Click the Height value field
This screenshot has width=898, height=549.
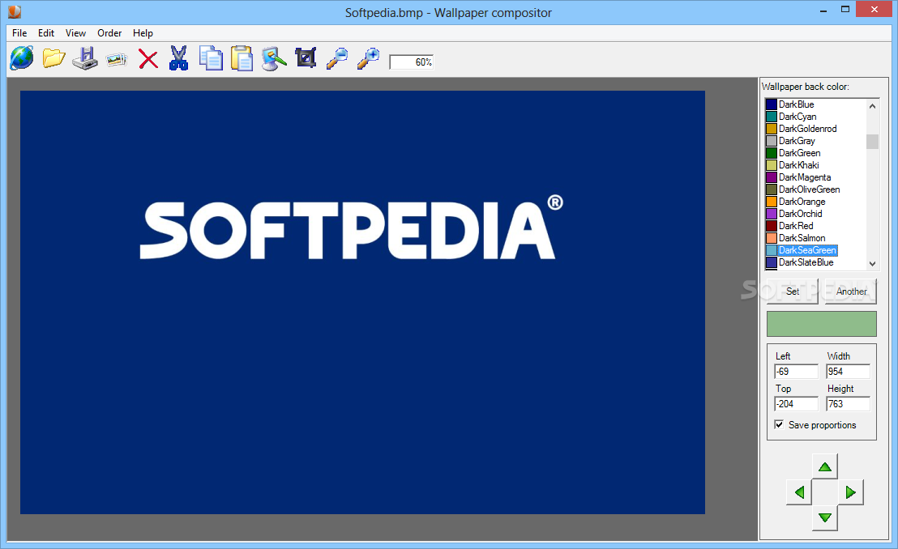click(x=849, y=403)
